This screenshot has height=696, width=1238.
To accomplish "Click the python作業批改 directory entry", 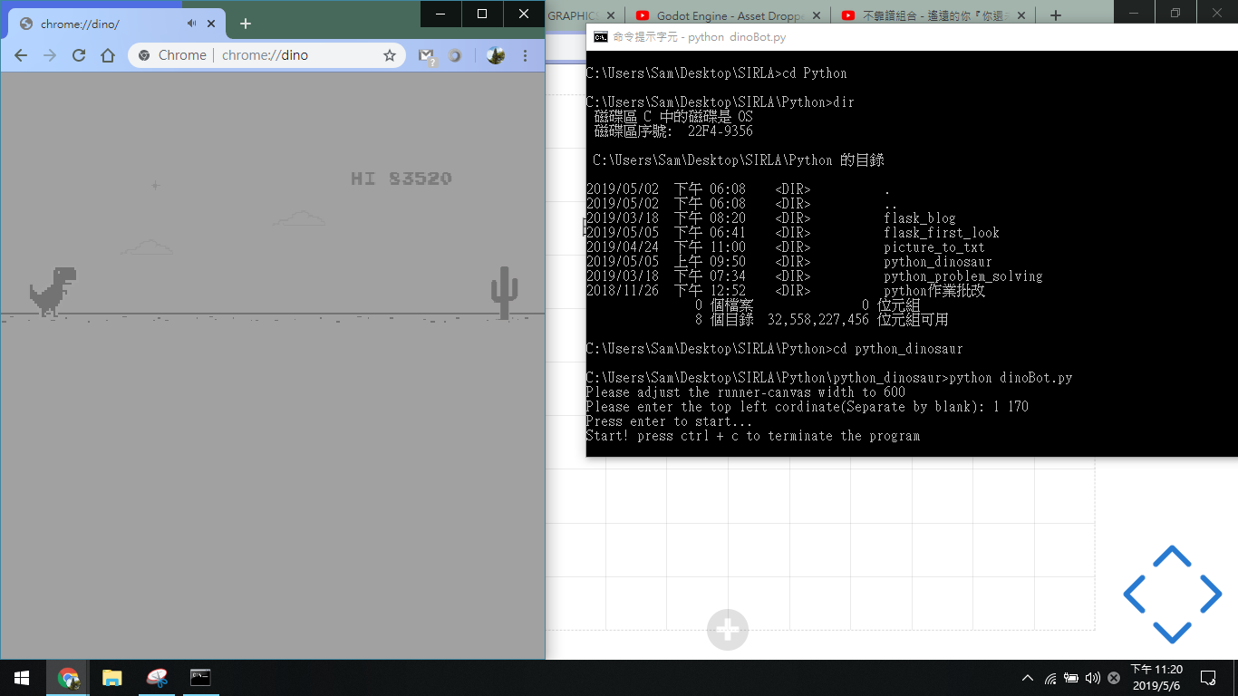I will tap(934, 291).
